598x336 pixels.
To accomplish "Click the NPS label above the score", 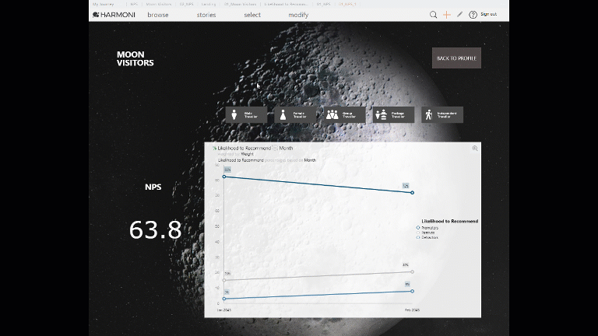I will pos(153,187).
